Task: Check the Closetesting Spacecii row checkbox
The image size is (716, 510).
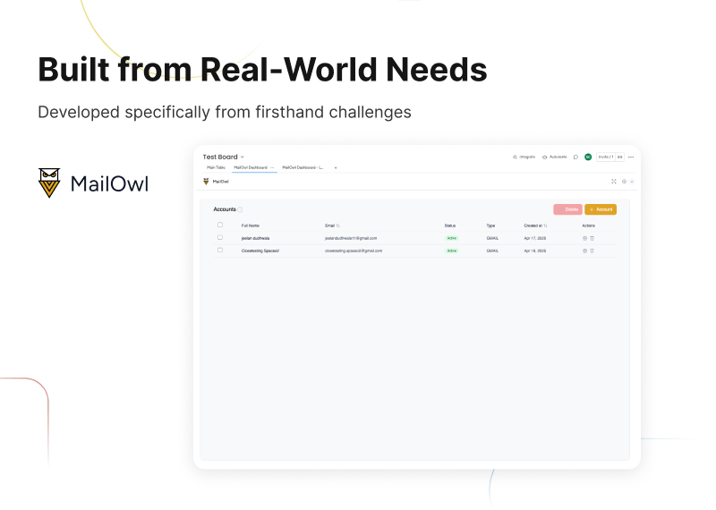Action: point(220,251)
